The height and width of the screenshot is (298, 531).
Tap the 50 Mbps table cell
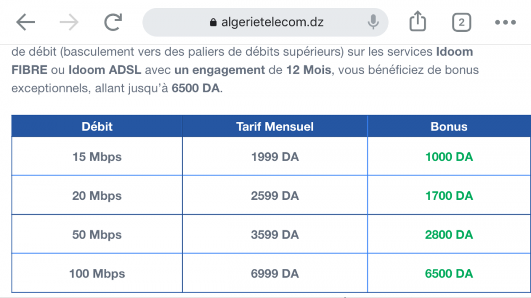pyautogui.click(x=97, y=235)
